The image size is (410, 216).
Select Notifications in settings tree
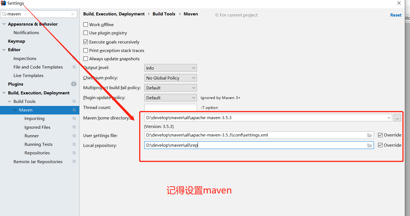click(x=26, y=32)
